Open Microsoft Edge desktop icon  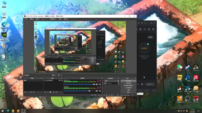click(4, 26)
